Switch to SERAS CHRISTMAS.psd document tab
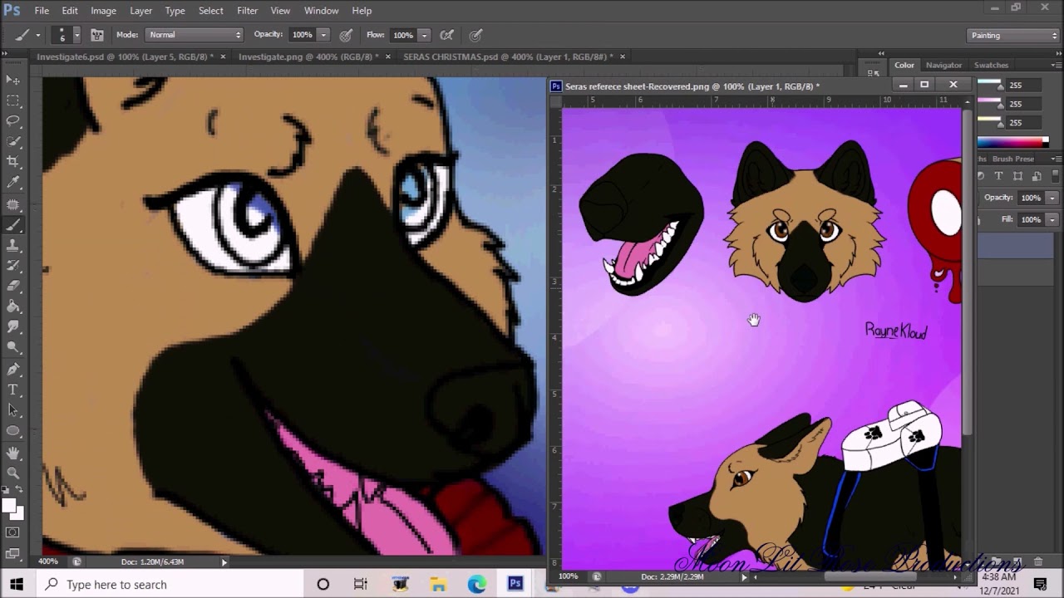 coord(508,56)
